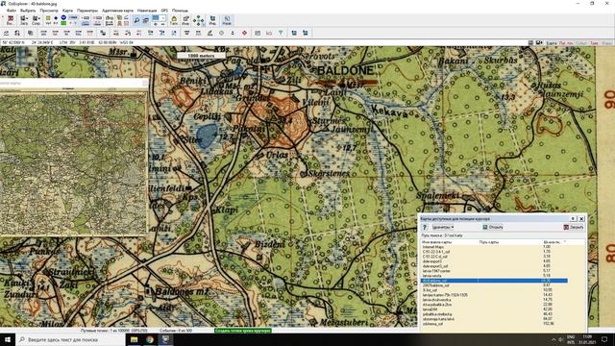Open the Адаптивная карта menu

point(117,11)
